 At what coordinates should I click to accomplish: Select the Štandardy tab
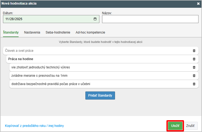tap(11, 32)
